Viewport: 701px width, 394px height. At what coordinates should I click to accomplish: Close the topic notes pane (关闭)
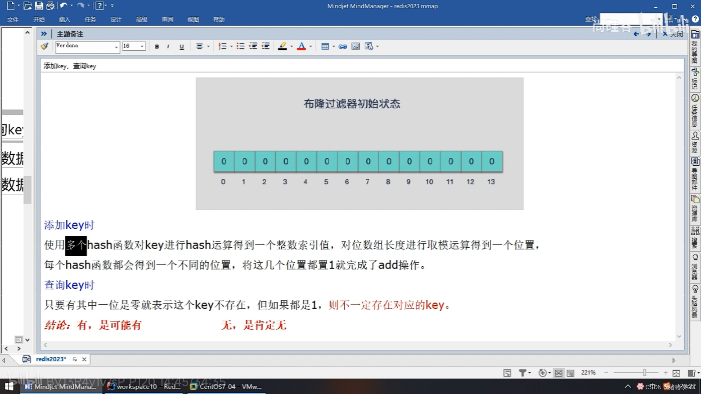point(673,34)
